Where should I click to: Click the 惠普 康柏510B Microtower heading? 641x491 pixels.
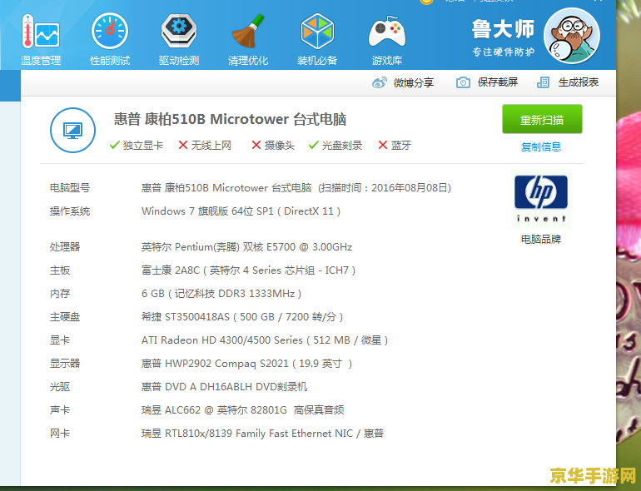click(x=230, y=119)
